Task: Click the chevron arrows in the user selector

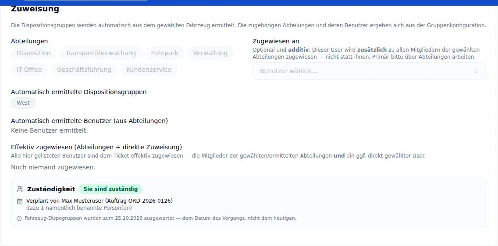Action: click(x=476, y=71)
